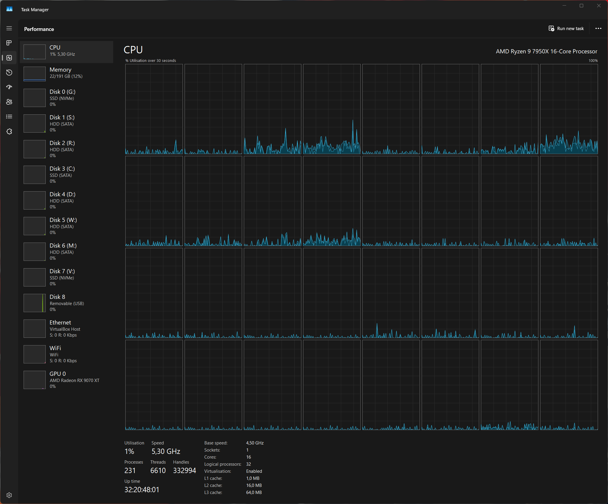Open the Users page icon
This screenshot has height=504, width=608.
pos(9,102)
